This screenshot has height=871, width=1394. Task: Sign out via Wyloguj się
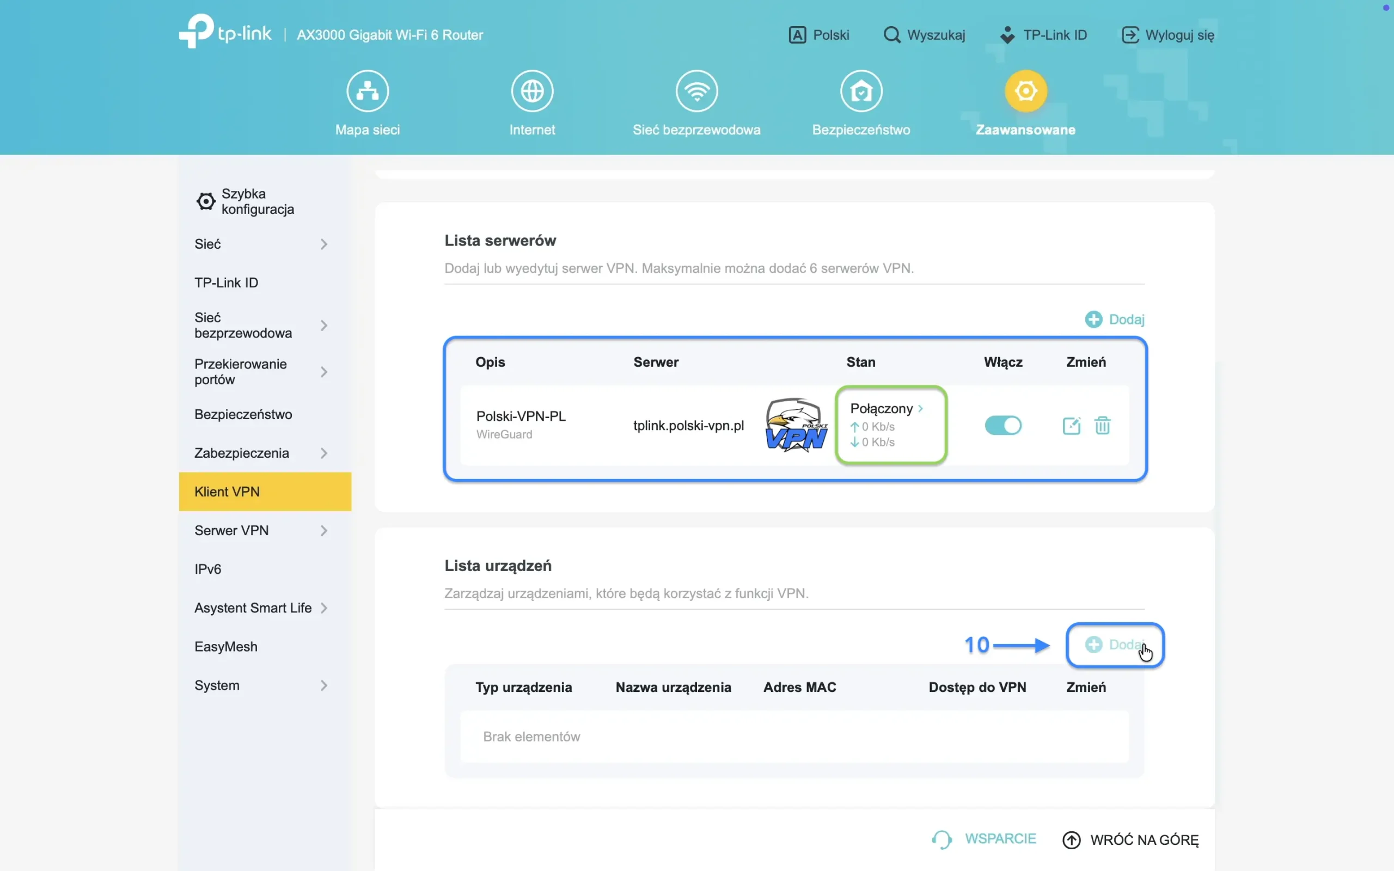tap(1167, 34)
